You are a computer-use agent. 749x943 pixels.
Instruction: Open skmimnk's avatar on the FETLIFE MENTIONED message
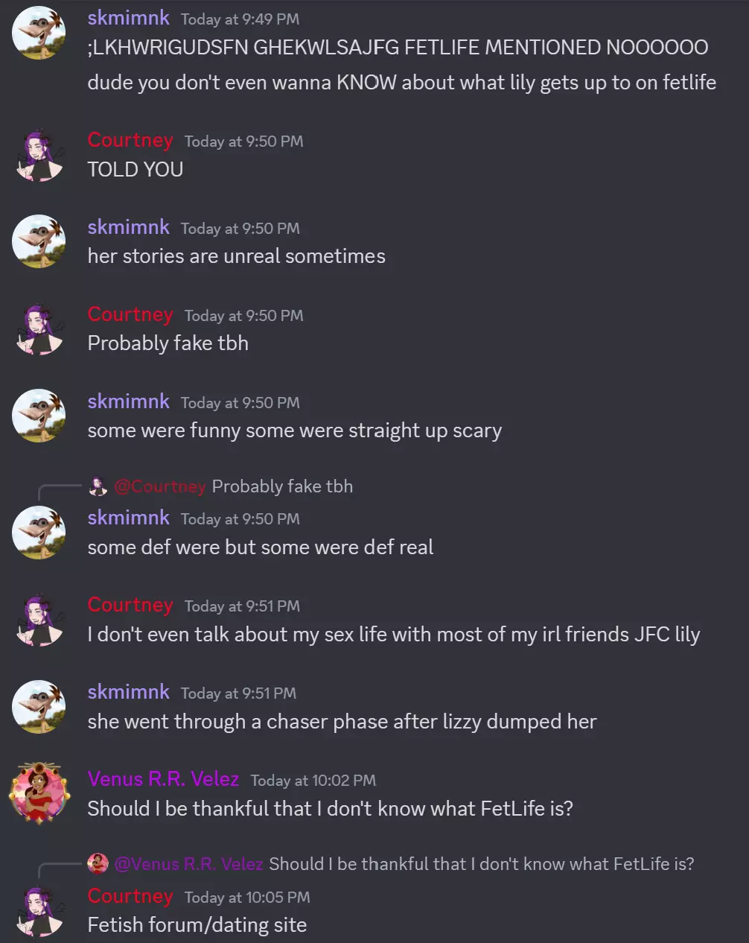pyautogui.click(x=39, y=33)
